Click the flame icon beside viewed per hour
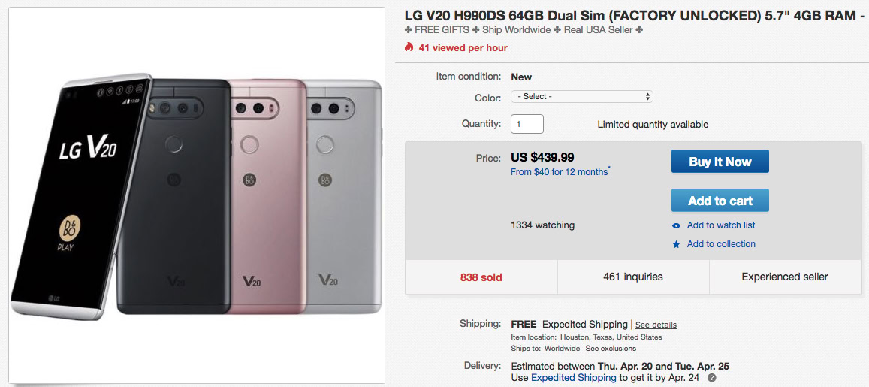 (409, 47)
